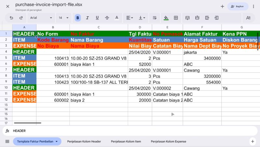Screen dimensions: 260x147
Task: Add a new sheet with plus button
Action: [253, 141]
